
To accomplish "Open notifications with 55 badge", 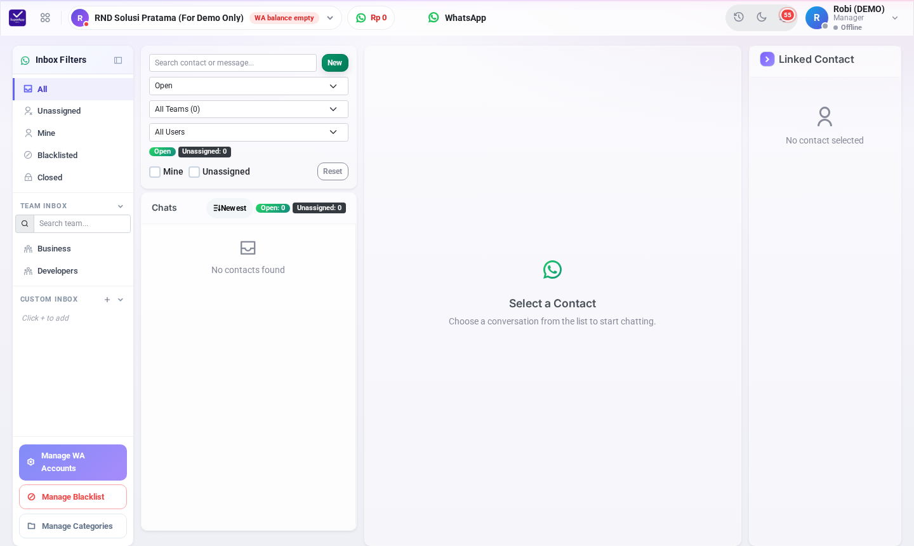I will [x=786, y=16].
